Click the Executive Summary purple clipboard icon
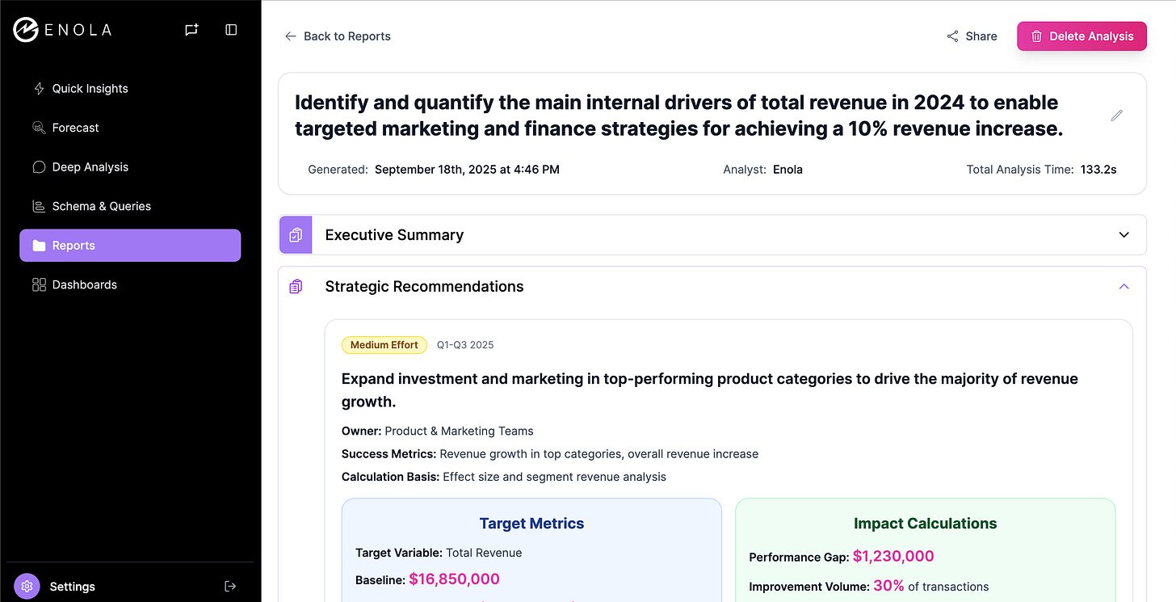Image resolution: width=1176 pixels, height=602 pixels. coord(296,235)
